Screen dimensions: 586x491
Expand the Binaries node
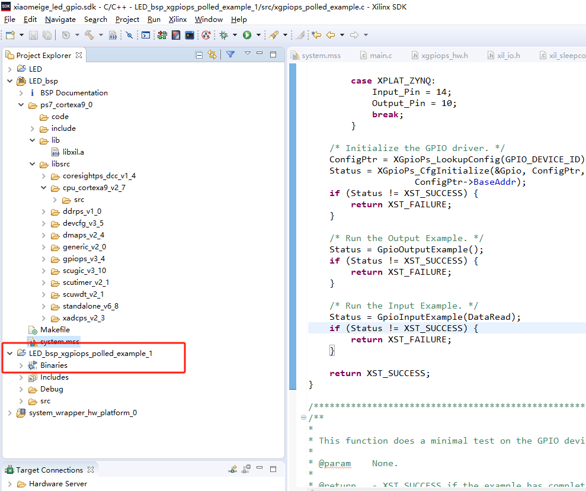pos(21,365)
